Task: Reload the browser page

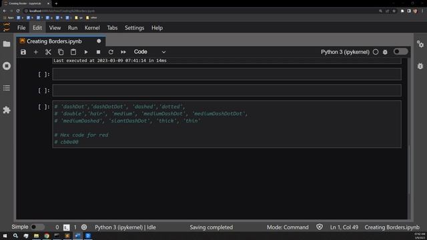Action: pos(18,11)
